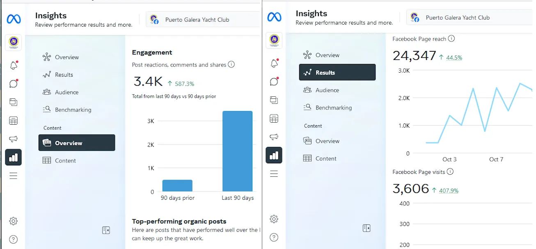Click the Last 90 days engagement bar
Image resolution: width=536 pixels, height=249 pixels.
coord(237,152)
